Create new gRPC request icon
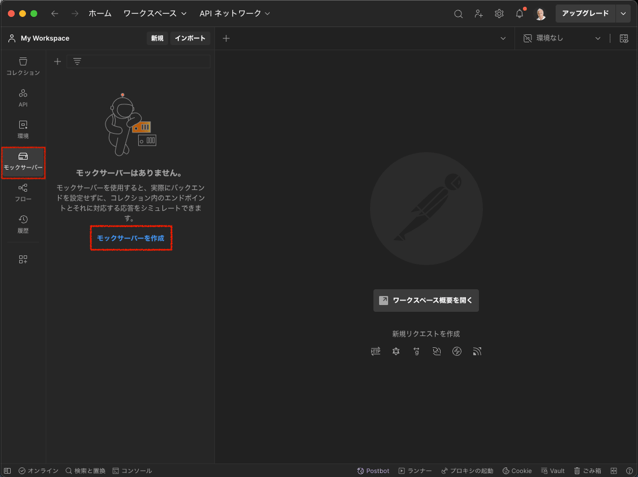The height and width of the screenshot is (477, 638). pyautogui.click(x=416, y=351)
